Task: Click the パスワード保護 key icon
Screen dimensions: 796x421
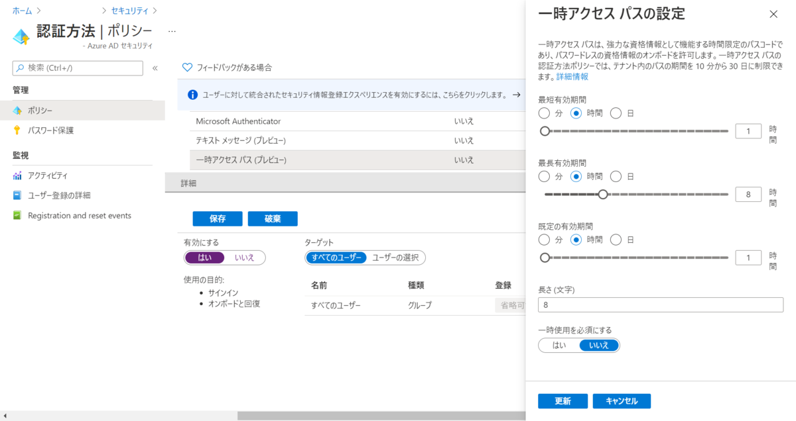Action: coord(17,130)
